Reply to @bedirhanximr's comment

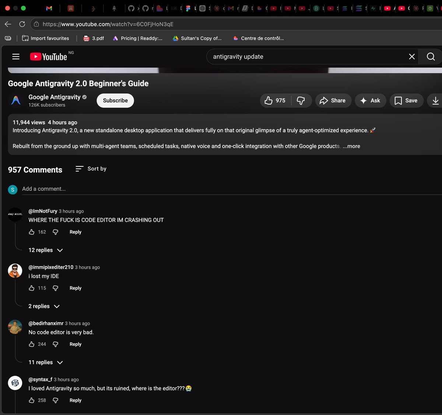76,344
